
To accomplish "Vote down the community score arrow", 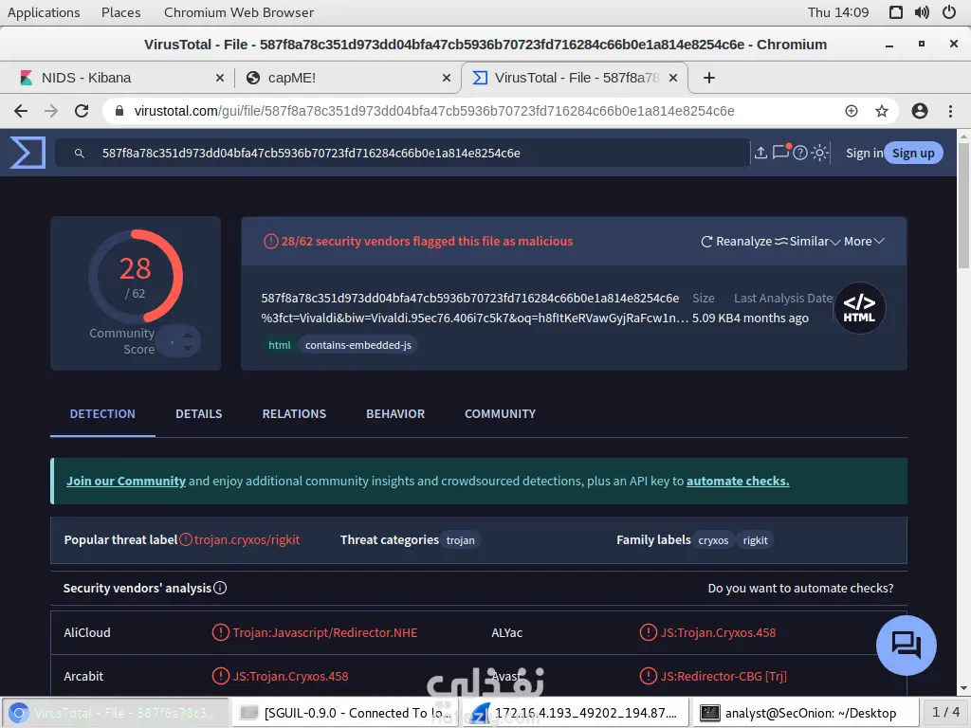I will click(188, 349).
